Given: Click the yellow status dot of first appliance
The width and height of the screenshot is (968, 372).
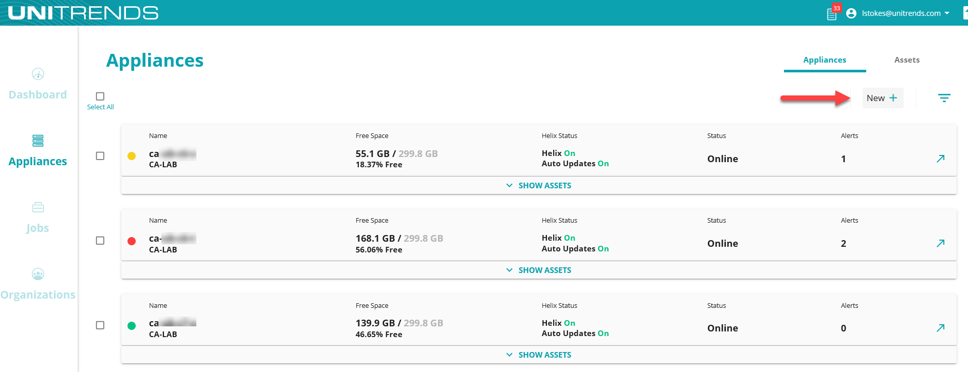Looking at the screenshot, I should tap(132, 156).
